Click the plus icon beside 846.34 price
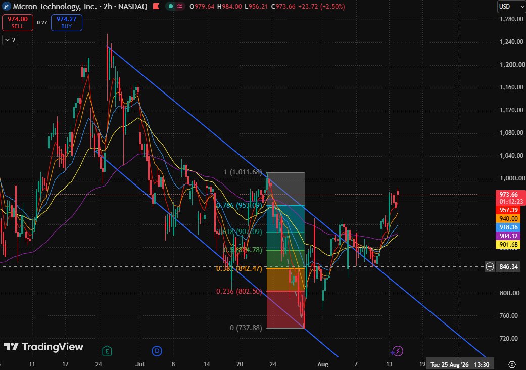Image resolution: width=526 pixels, height=370 pixels. tap(490, 267)
